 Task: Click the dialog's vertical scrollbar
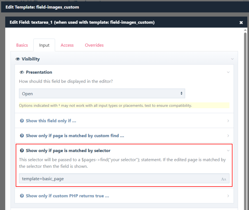[245, 112]
